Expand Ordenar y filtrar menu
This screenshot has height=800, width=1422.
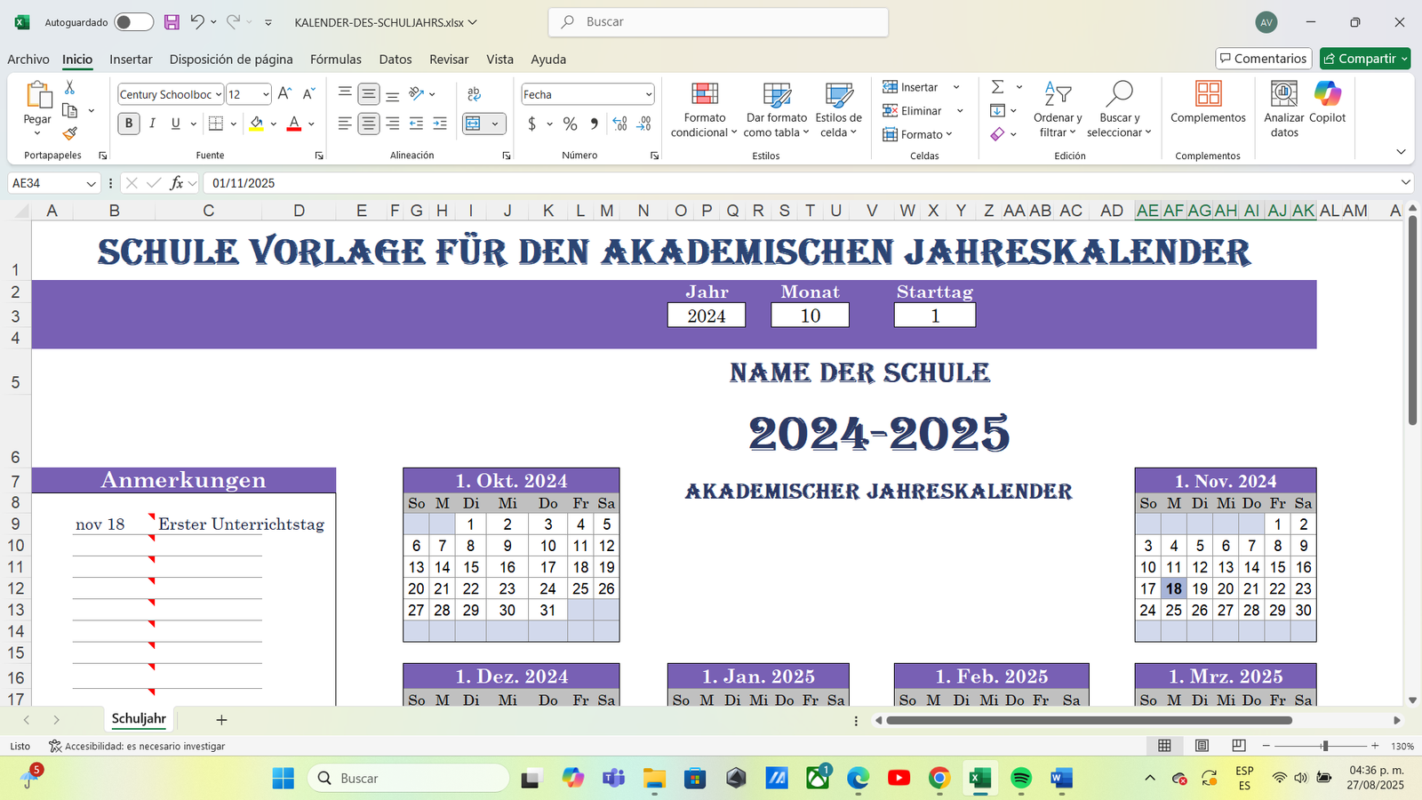(1058, 108)
